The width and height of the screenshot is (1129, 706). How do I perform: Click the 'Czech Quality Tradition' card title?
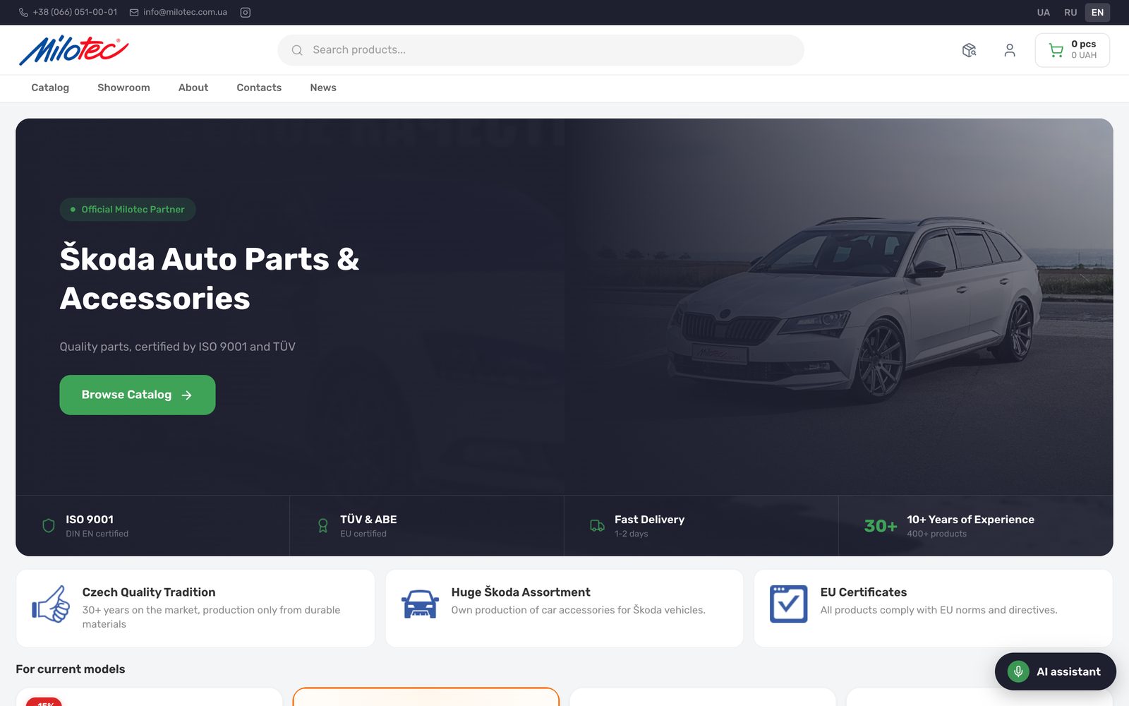click(149, 592)
